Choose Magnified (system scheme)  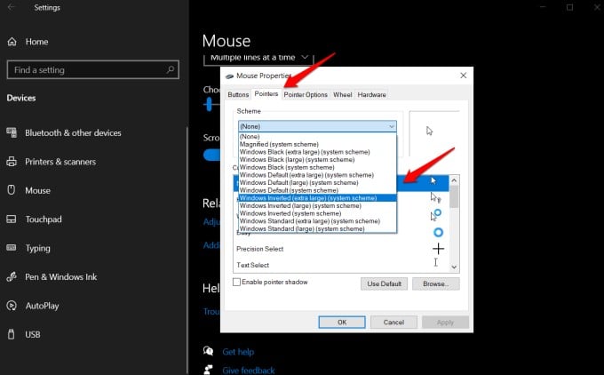click(x=317, y=144)
